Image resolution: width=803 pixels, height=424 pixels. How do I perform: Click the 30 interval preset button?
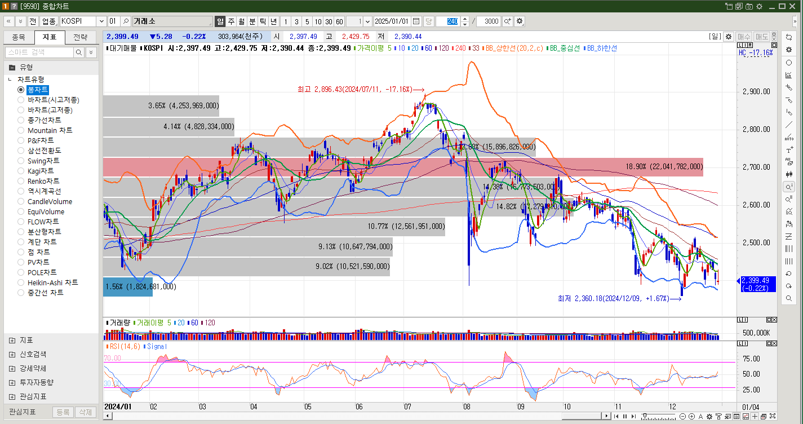[x=329, y=21]
